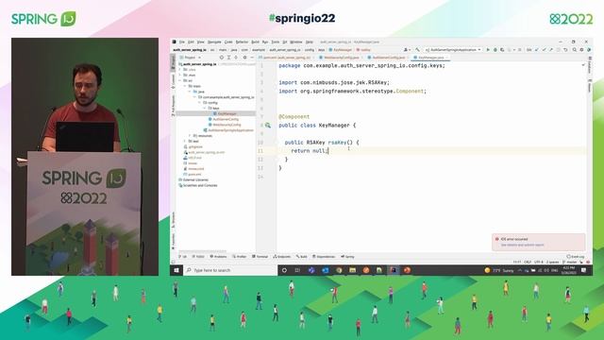Image resolution: width=604 pixels, height=340 pixels.
Task: Toggle the Database tool window on right
Action: coord(589,65)
